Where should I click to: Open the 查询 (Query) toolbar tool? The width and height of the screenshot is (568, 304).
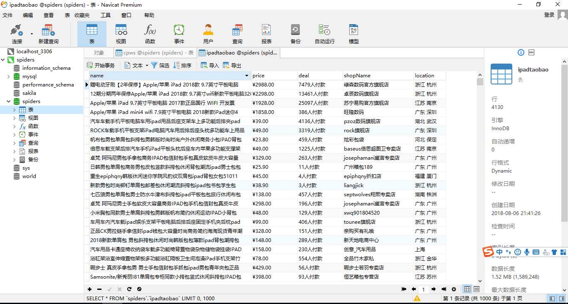point(237,34)
